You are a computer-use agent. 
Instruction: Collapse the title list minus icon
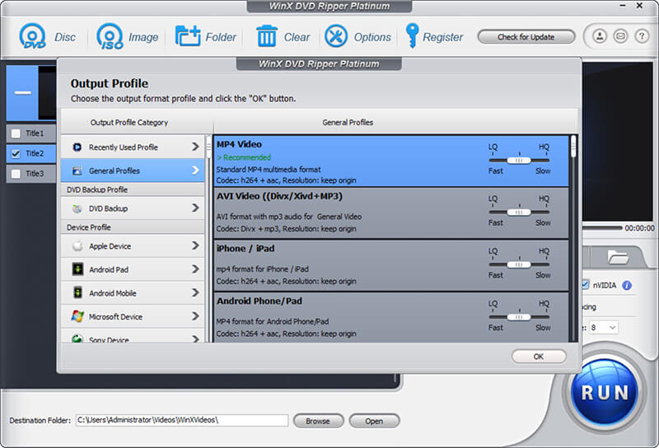pyautogui.click(x=23, y=92)
